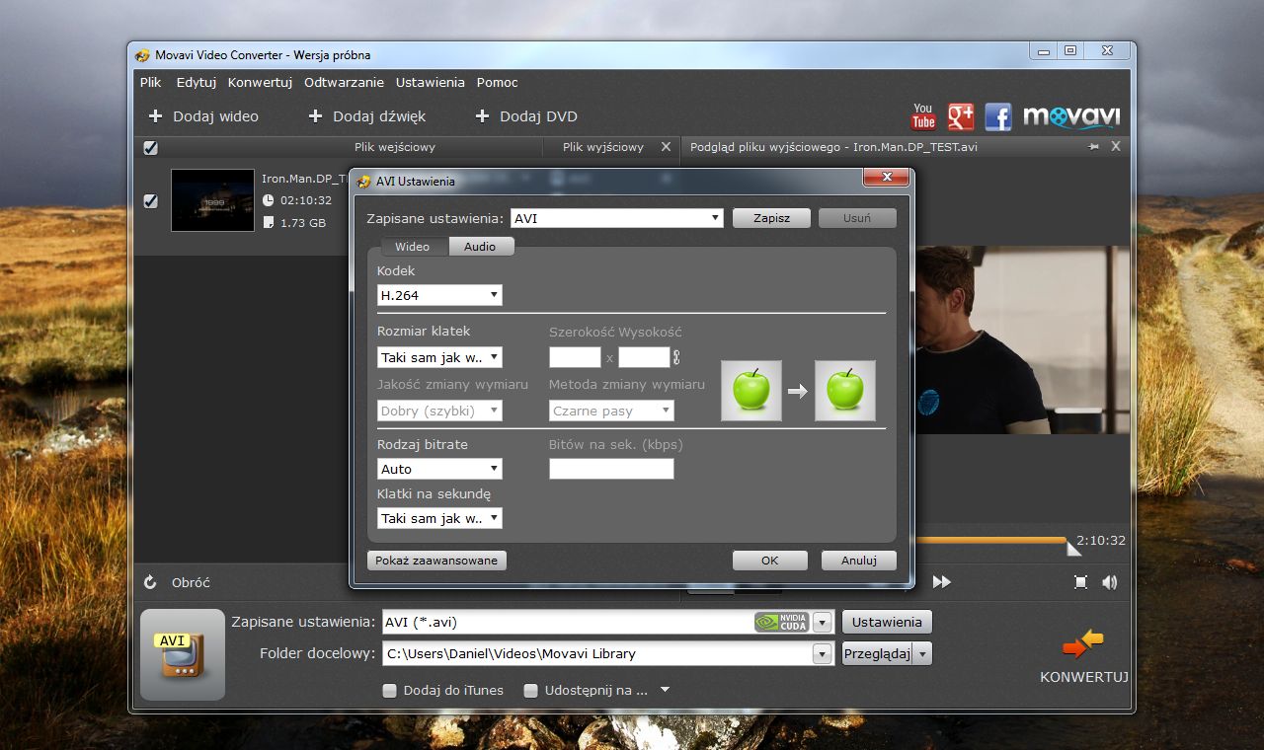Open the Kodek H.264 dropdown
Viewport: 1264px width, 750px height.
[x=440, y=295]
